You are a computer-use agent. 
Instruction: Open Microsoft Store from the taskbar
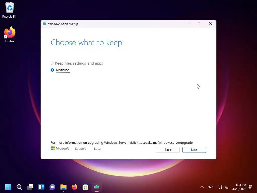(85, 187)
